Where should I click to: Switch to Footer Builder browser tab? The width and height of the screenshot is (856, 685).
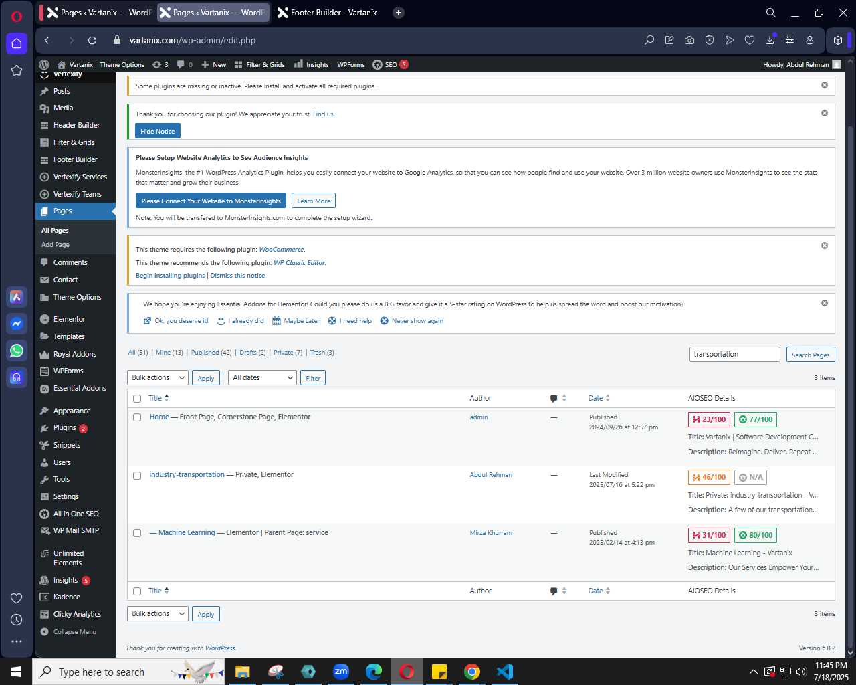(327, 13)
